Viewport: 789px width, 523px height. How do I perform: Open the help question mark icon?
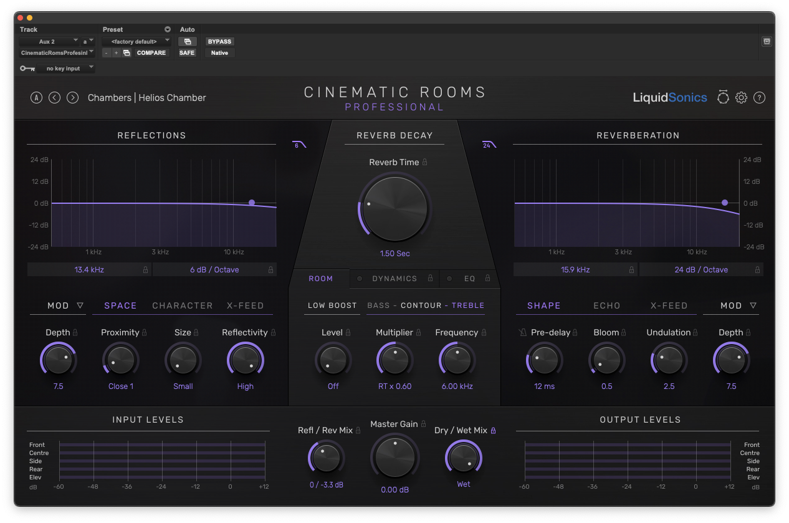(x=759, y=98)
